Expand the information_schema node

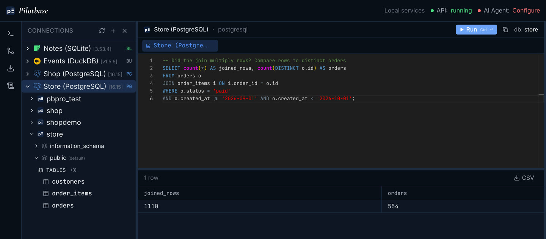(36, 146)
